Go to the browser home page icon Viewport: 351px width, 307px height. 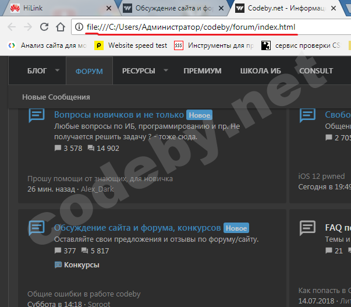(x=61, y=27)
